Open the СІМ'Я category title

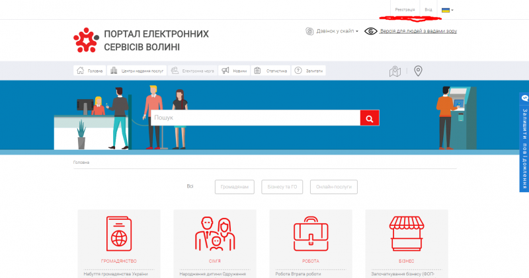214,261
